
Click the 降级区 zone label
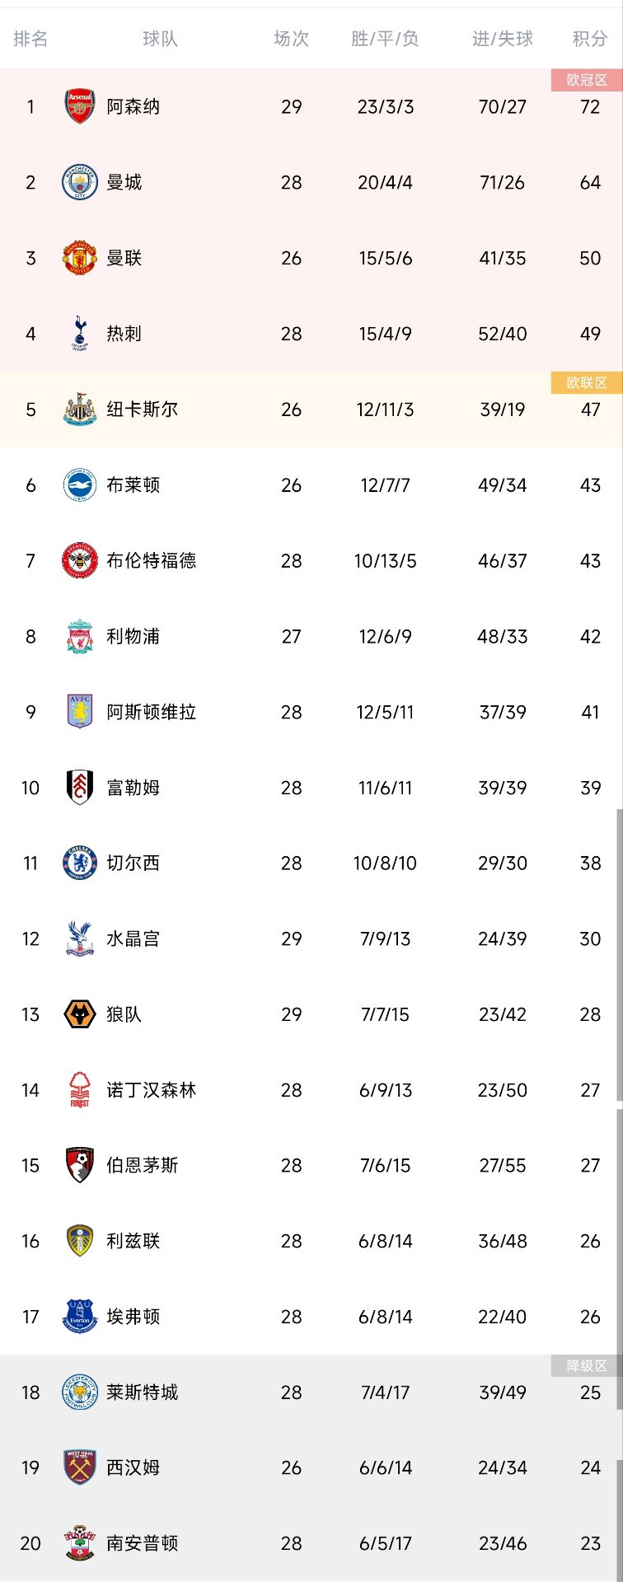coord(587,1365)
